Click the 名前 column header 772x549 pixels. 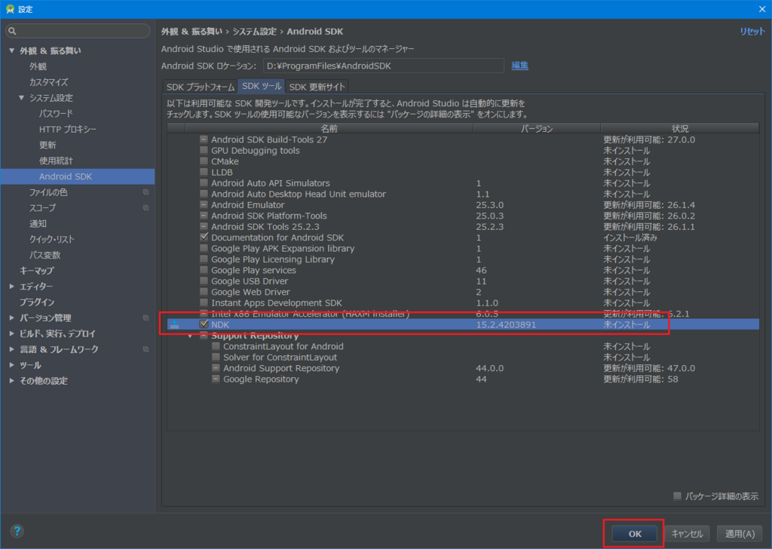point(329,128)
